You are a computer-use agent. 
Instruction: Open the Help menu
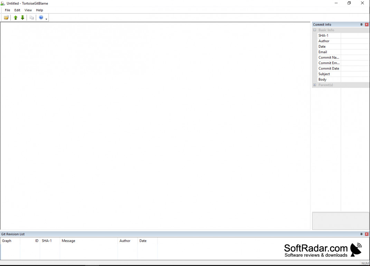pyautogui.click(x=39, y=10)
